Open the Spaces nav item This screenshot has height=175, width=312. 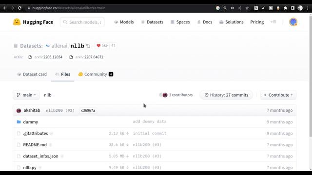(x=180, y=22)
